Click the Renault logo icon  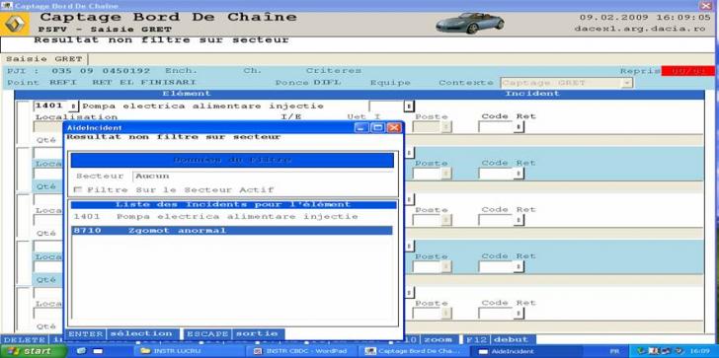(15, 24)
